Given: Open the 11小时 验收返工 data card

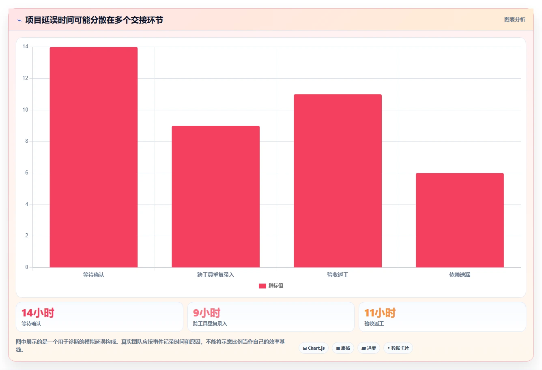Looking at the screenshot, I should [x=442, y=317].
